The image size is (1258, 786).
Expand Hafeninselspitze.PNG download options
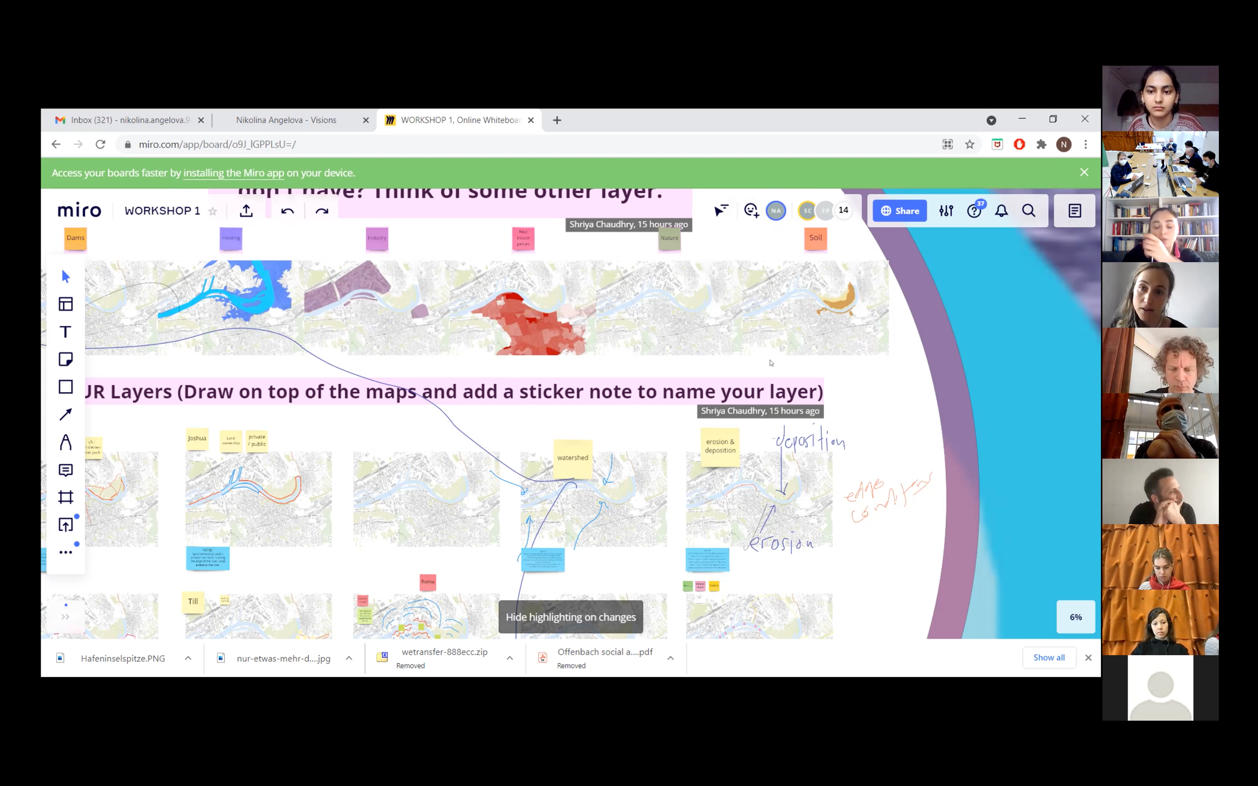188,658
